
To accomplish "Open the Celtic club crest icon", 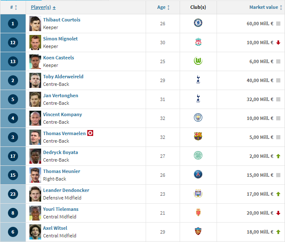I will pyautogui.click(x=198, y=155).
